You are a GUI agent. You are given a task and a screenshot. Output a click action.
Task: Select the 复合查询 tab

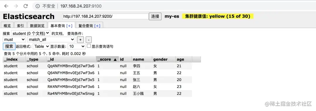click(x=85, y=26)
